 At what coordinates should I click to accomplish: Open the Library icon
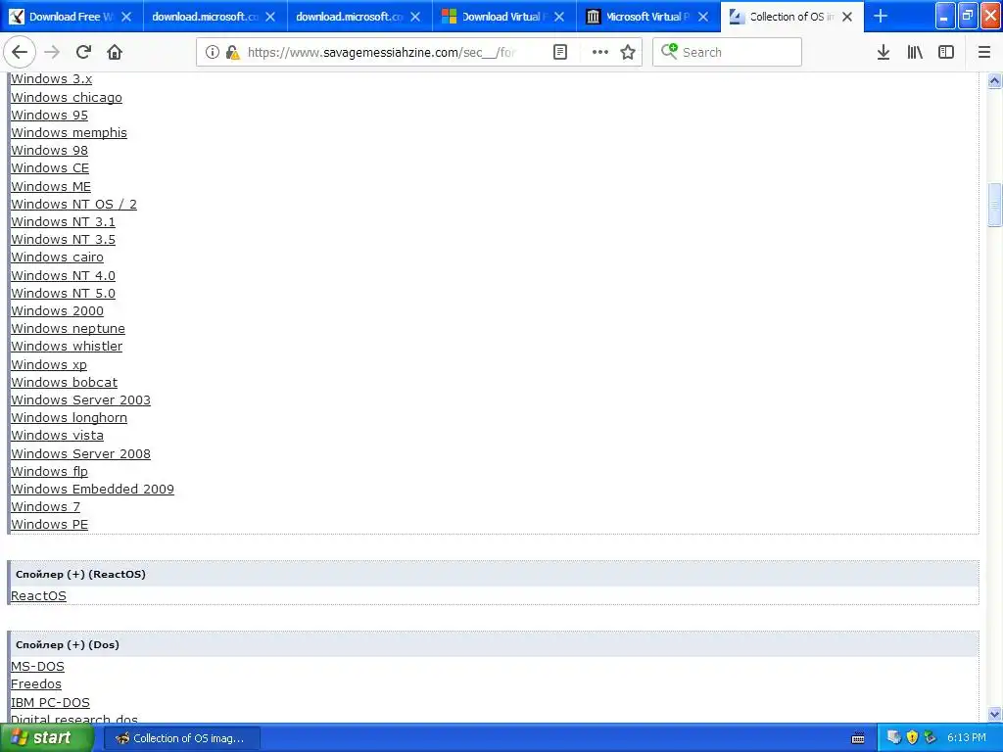(915, 52)
